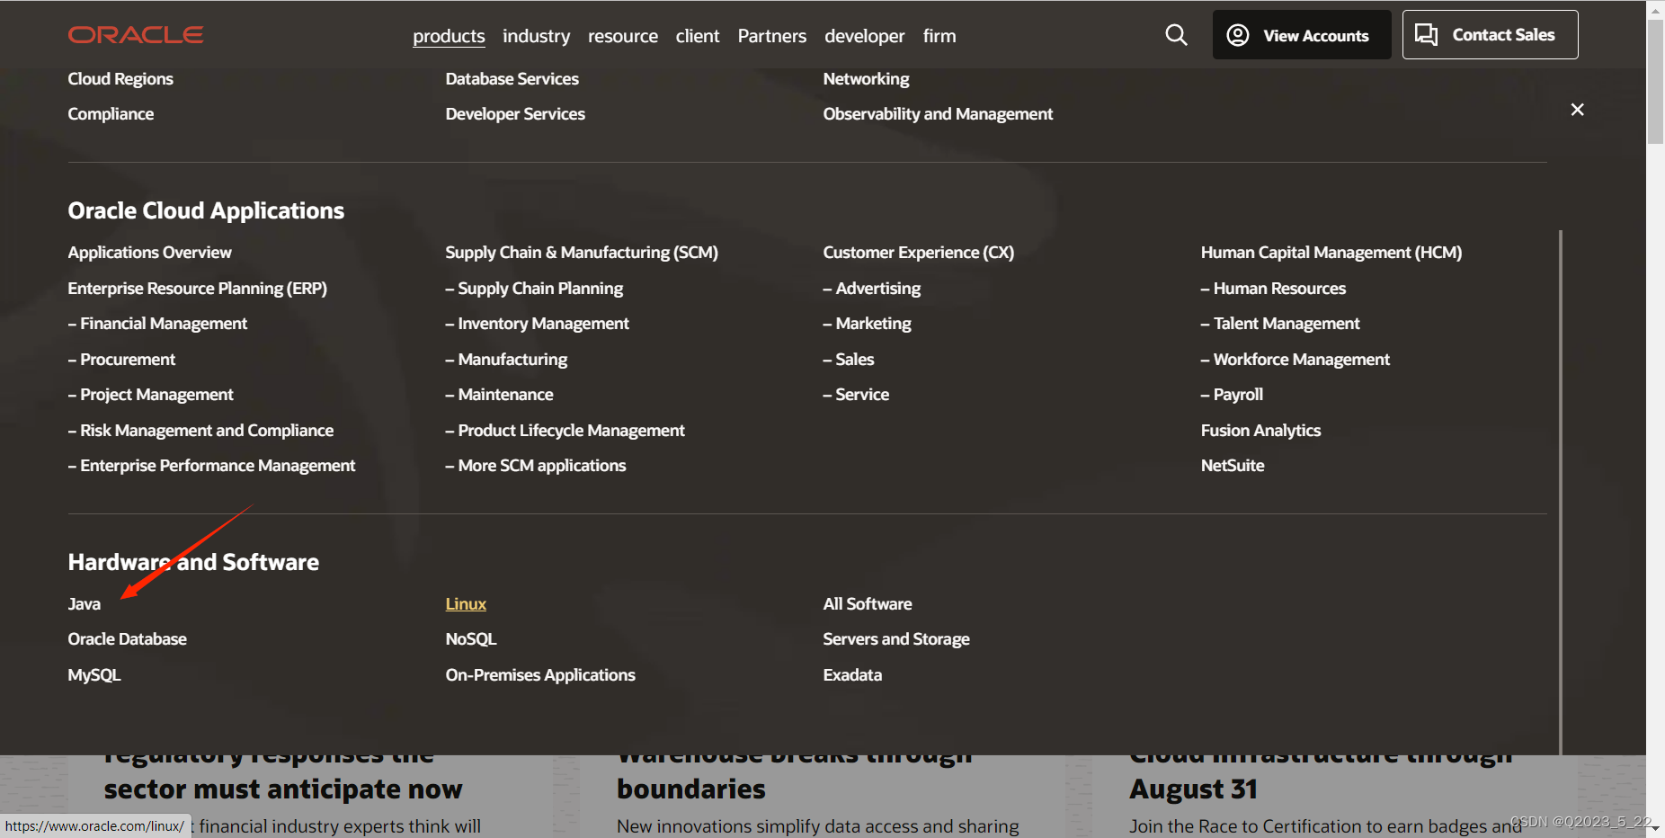This screenshot has height=838, width=1665.
Task: Open Enterprise Performance Management link
Action: coord(211,466)
